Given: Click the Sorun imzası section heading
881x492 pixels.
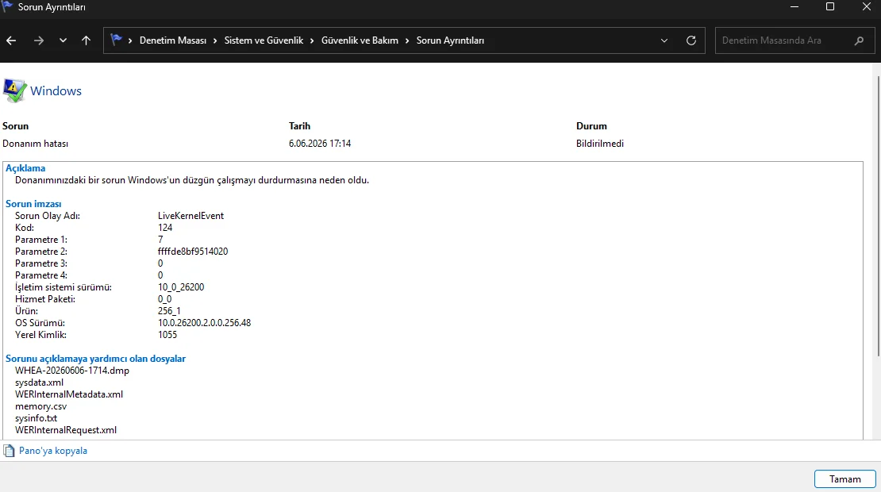Looking at the screenshot, I should coord(33,204).
